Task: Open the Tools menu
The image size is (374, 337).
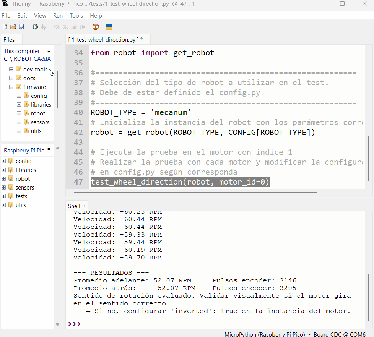Action: 76,16
